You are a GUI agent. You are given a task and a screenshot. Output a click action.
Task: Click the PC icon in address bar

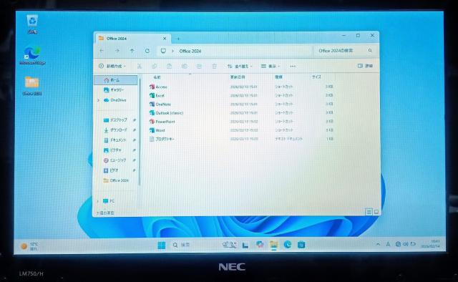[x=163, y=51]
